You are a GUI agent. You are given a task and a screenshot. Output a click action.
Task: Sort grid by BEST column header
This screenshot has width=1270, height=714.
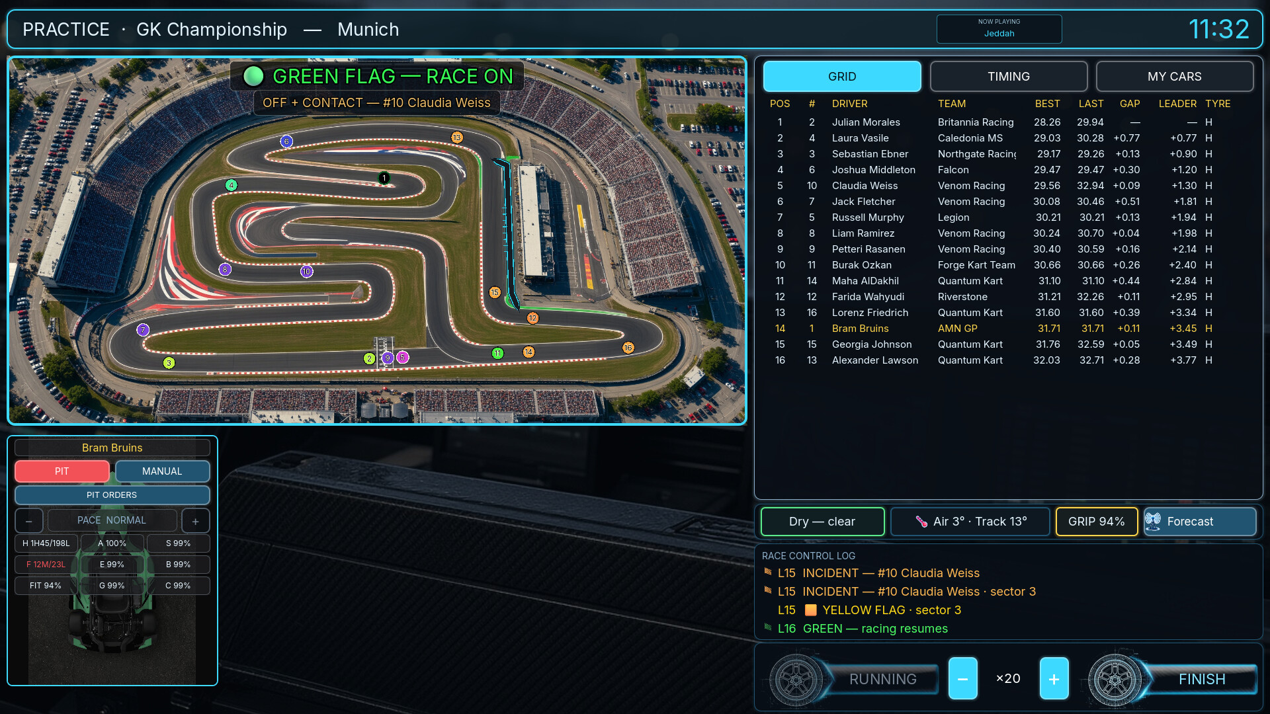(1047, 104)
